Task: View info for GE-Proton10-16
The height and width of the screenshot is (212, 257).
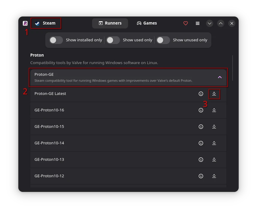Action: click(201, 110)
